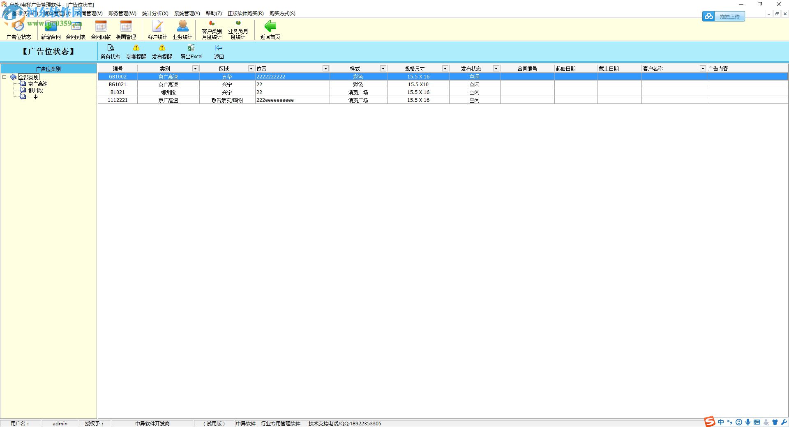Open the 统计分析(X) menu
Screen dimensions: 789x427
[155, 14]
